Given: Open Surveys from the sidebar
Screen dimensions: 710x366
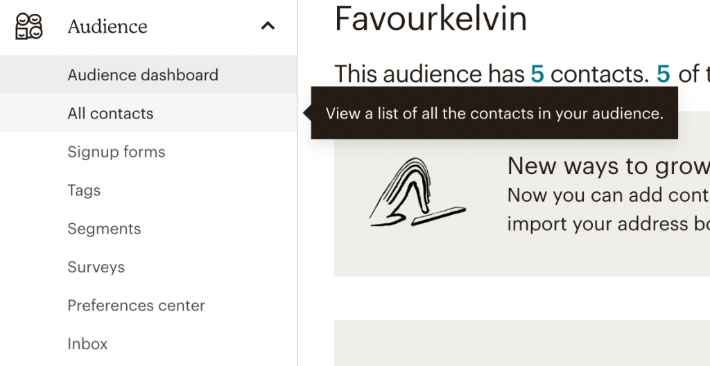Looking at the screenshot, I should coord(96,268).
